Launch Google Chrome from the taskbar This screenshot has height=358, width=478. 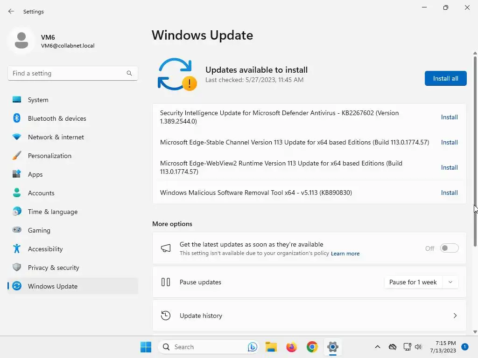coord(312,347)
